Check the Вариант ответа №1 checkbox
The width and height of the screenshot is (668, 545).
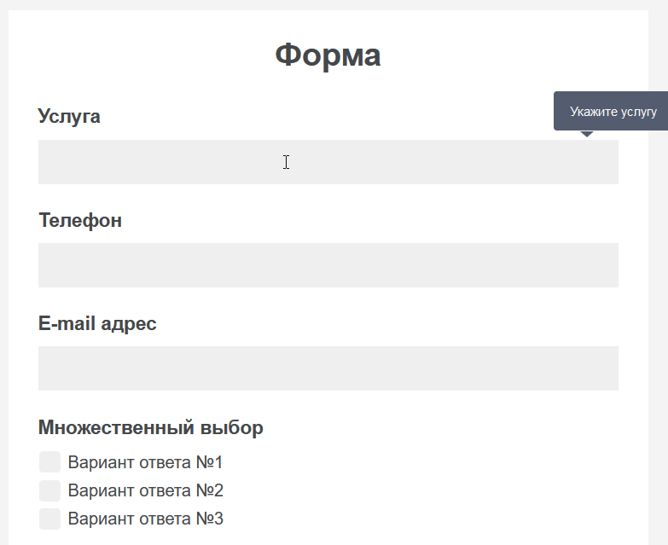tap(49, 462)
